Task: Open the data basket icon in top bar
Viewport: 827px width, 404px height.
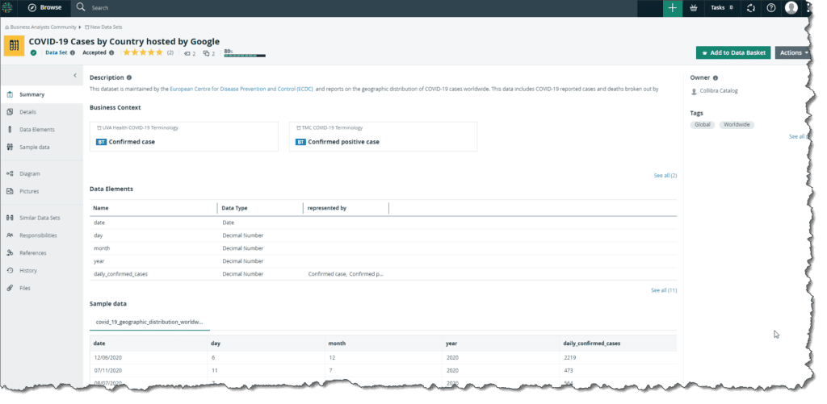Action: coord(693,8)
